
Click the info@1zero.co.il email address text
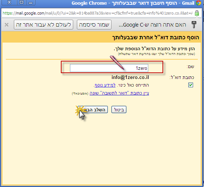[130, 77]
